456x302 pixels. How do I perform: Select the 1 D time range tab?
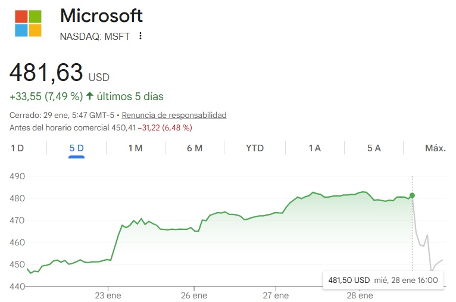[17, 148]
